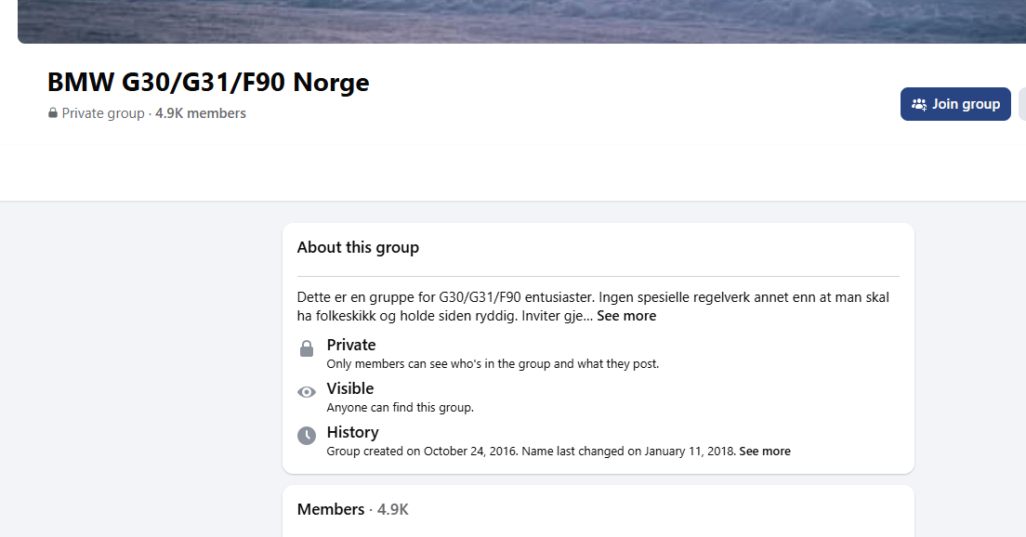1026x537 pixels.
Task: Click the eye icon next to Visible
Action: coord(307,392)
